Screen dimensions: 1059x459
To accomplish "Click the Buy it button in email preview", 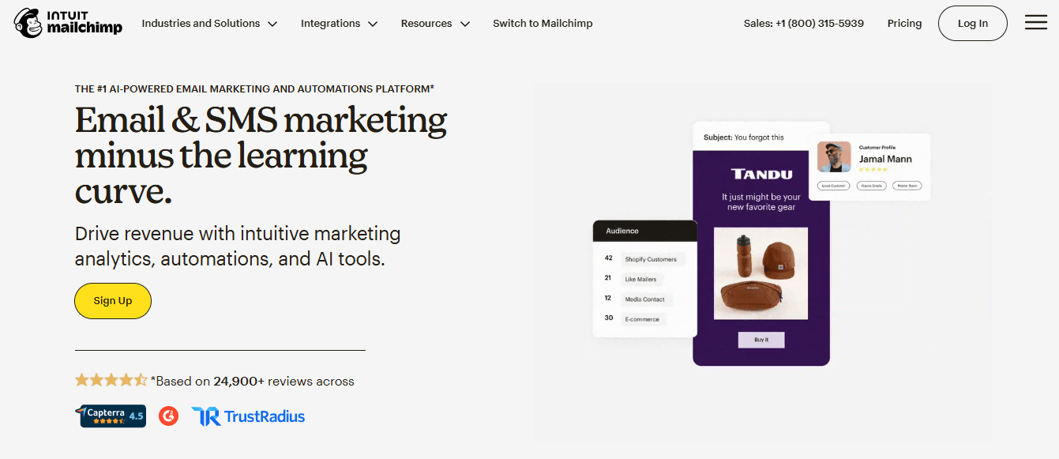I will (x=761, y=340).
